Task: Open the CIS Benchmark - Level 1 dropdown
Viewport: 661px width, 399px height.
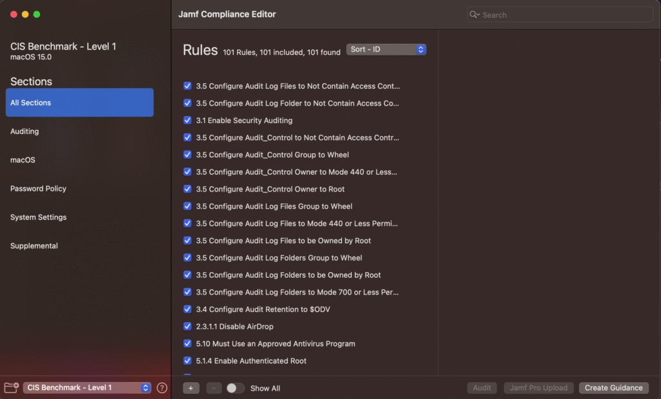Action: pos(87,387)
